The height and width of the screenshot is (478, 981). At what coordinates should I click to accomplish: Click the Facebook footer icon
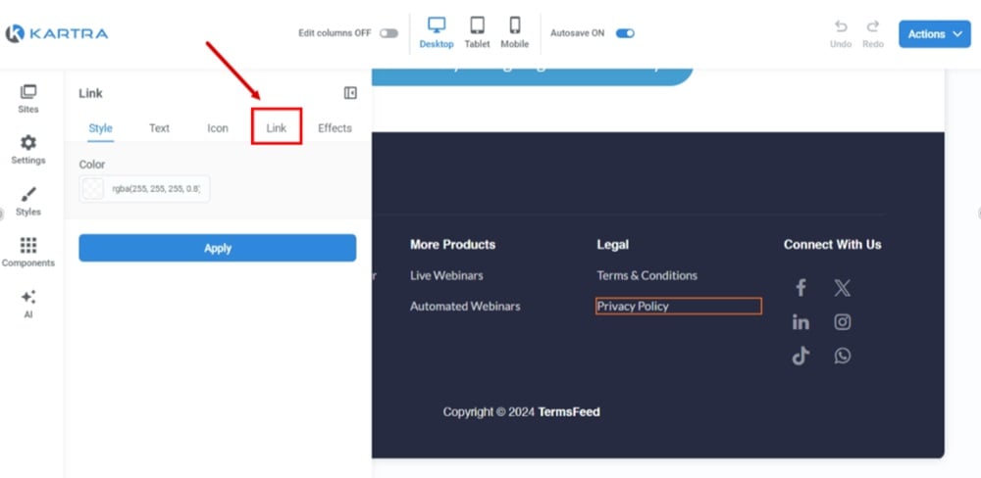(800, 288)
